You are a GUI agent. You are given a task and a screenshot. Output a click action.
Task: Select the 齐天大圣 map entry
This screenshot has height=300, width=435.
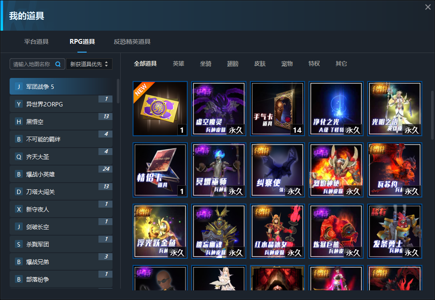[x=61, y=156]
